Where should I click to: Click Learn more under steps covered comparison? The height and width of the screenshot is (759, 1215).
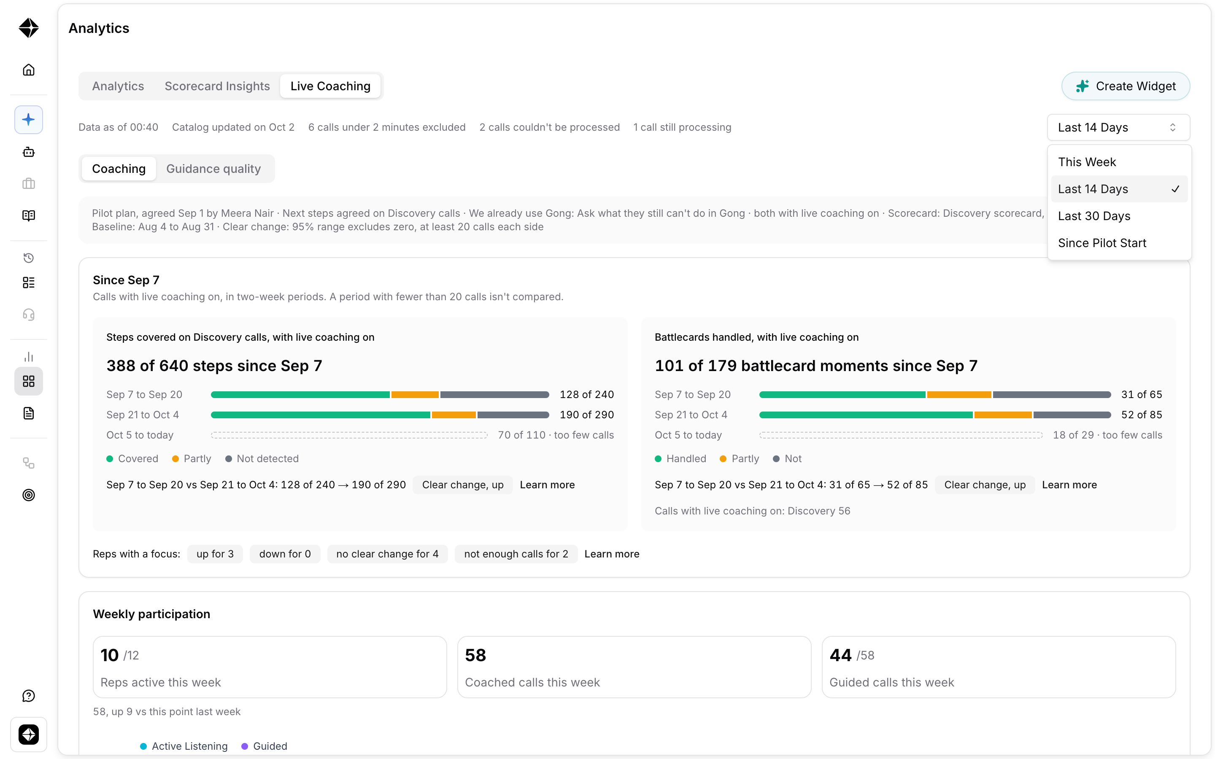pyautogui.click(x=547, y=485)
